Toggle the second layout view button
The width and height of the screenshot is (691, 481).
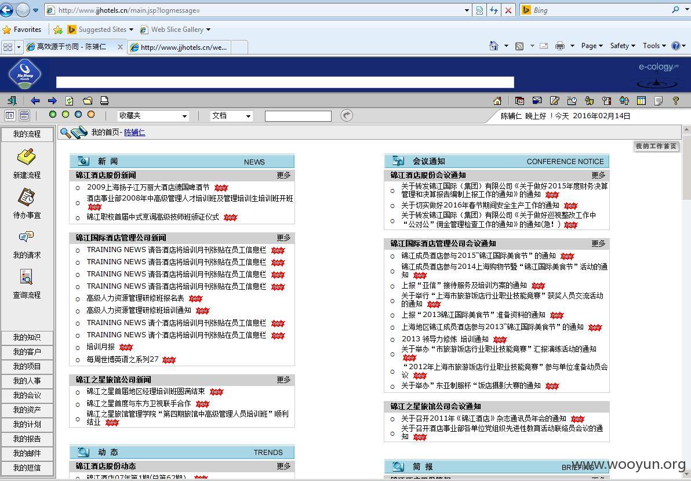pos(24,115)
